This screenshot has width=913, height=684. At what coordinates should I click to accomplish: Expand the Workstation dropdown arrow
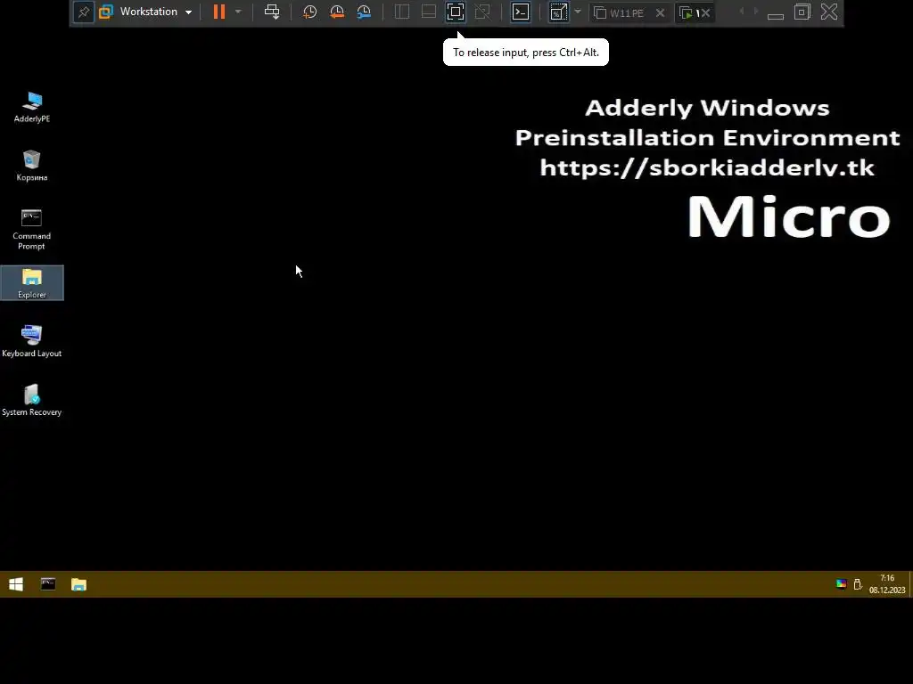click(188, 12)
